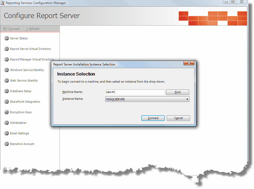Click the Report Server Virtual Directory status icon
The height and width of the screenshot is (189, 254).
click(7, 49)
